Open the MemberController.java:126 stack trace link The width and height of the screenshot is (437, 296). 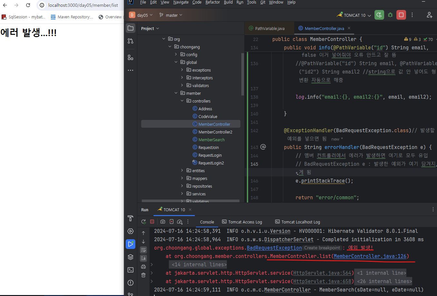[x=370, y=256]
